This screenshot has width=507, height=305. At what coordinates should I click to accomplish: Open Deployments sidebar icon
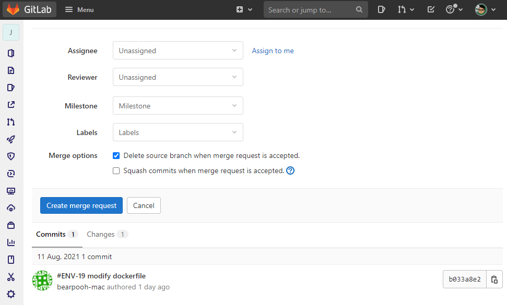pos(11,174)
